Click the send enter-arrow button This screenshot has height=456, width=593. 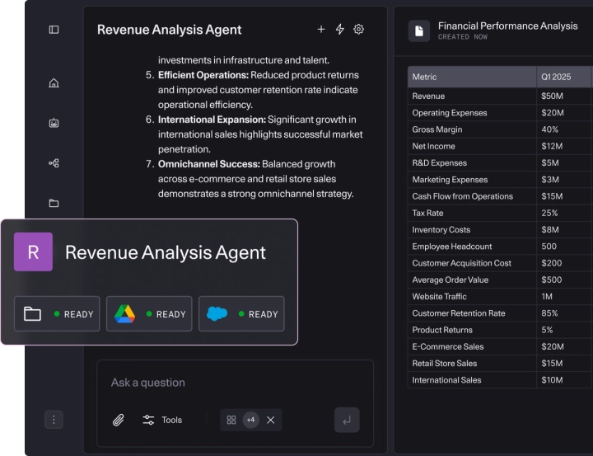[x=347, y=420]
